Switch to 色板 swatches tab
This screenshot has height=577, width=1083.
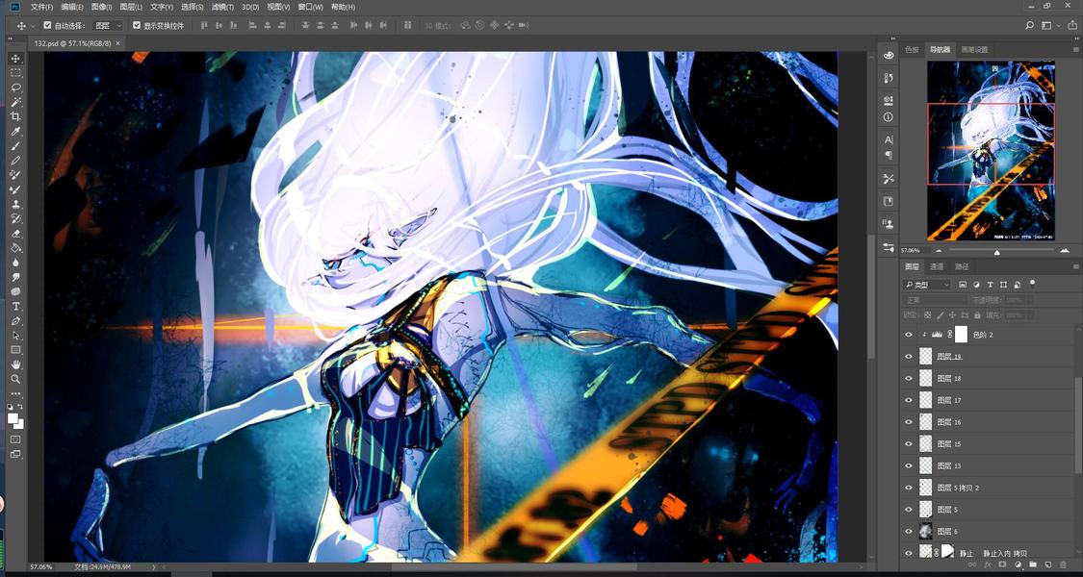coord(913,50)
